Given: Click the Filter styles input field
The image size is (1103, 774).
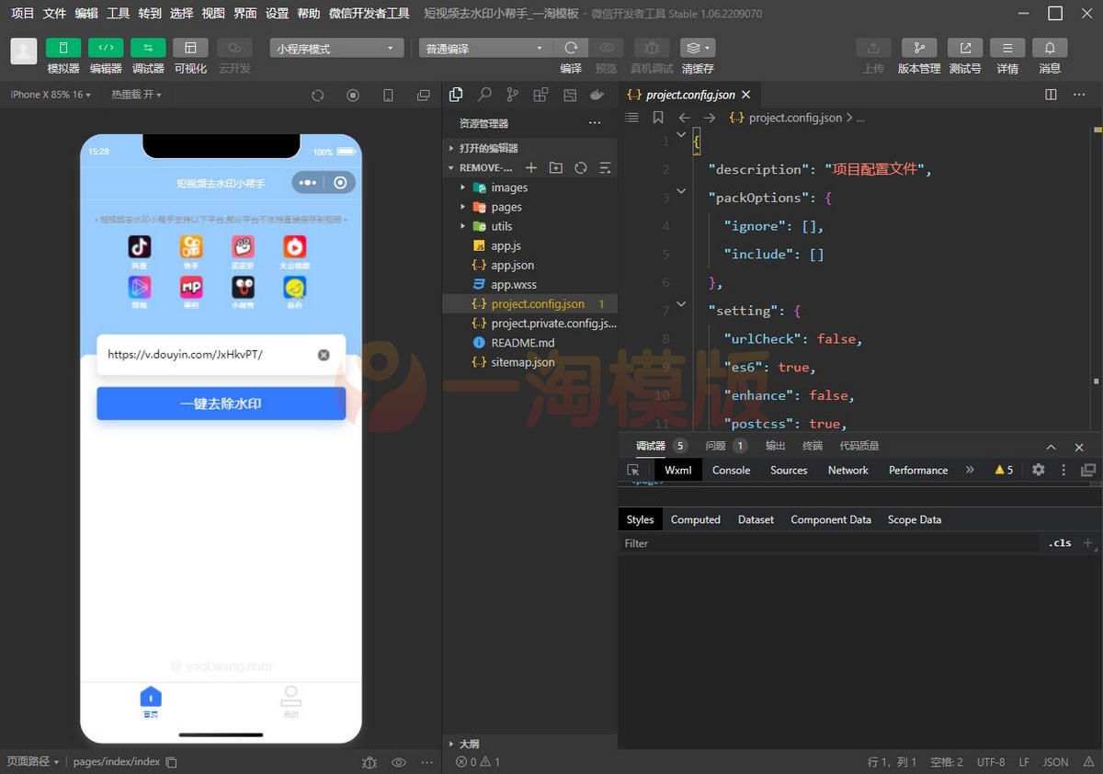Looking at the screenshot, I should (830, 543).
